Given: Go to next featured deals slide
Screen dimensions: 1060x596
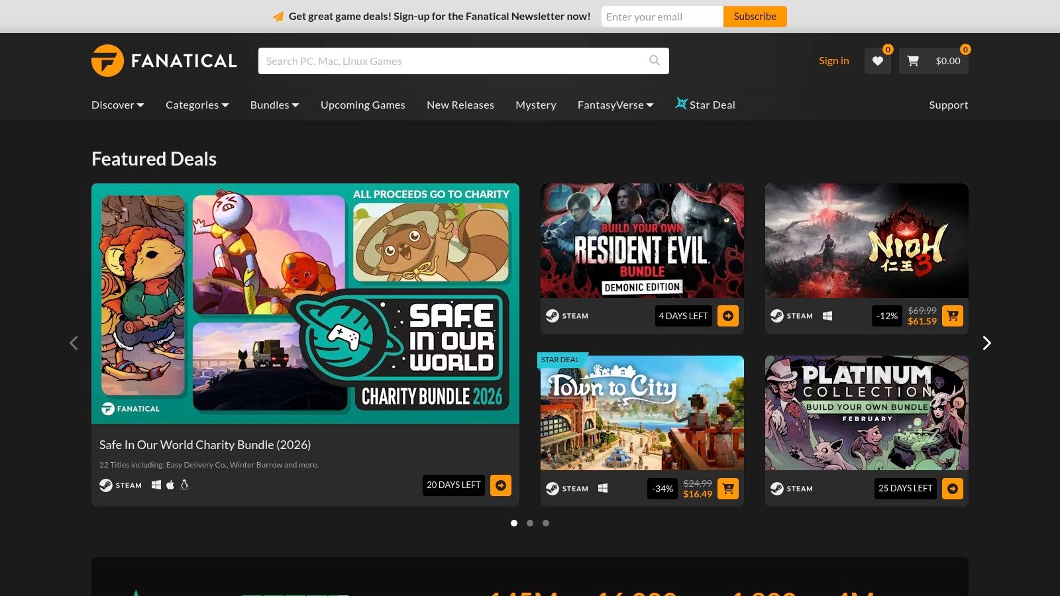Looking at the screenshot, I should click(986, 343).
